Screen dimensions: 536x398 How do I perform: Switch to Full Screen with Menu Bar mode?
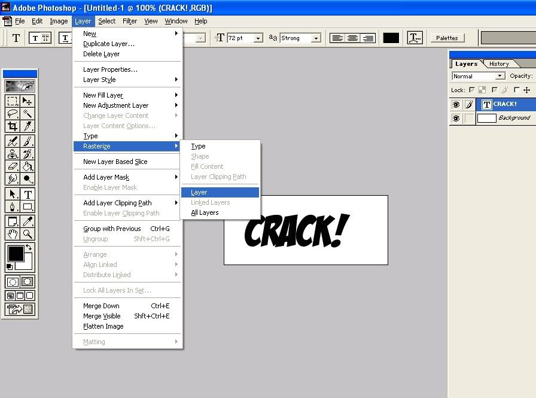pyautogui.click(x=20, y=296)
